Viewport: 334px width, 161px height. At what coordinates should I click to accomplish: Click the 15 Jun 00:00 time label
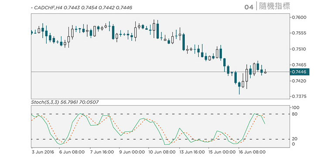(222, 152)
